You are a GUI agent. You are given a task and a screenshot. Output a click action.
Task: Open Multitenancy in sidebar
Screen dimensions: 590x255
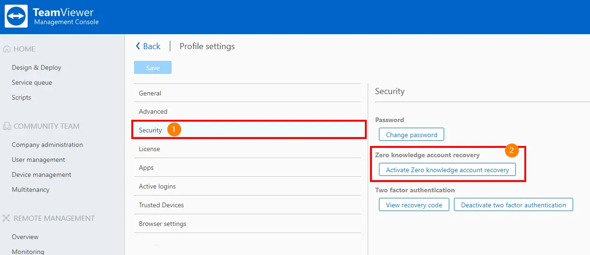tap(30, 189)
